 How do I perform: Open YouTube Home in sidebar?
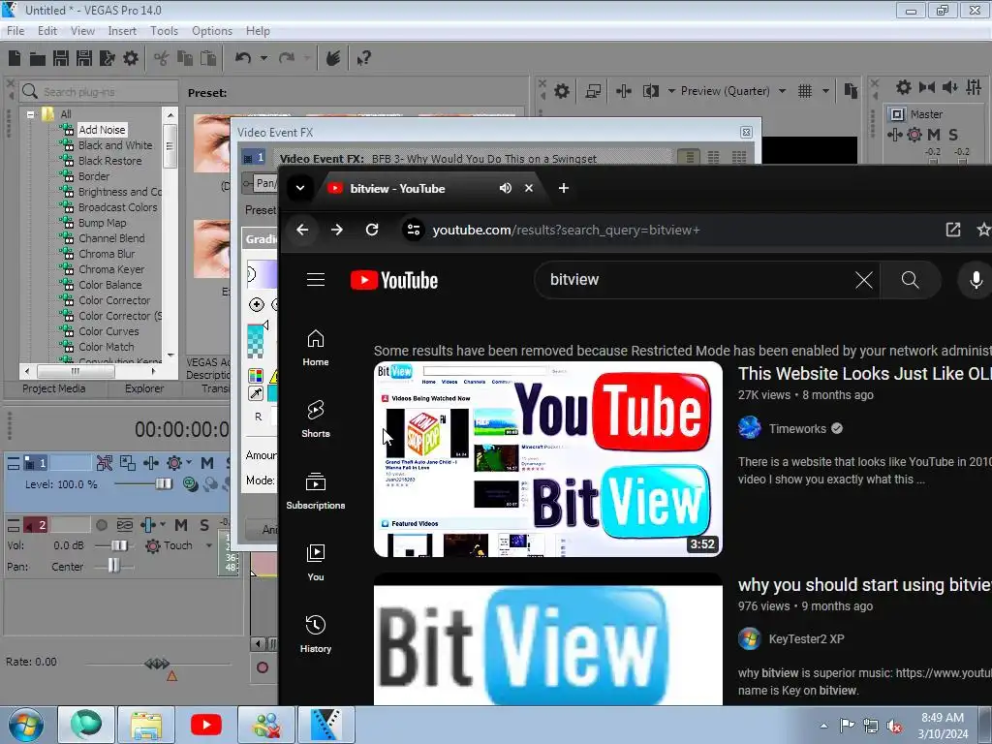click(x=316, y=348)
